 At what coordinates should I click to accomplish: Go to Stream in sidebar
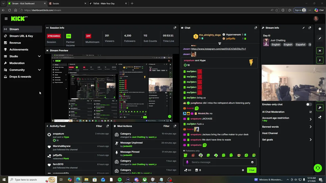[x=22, y=29]
